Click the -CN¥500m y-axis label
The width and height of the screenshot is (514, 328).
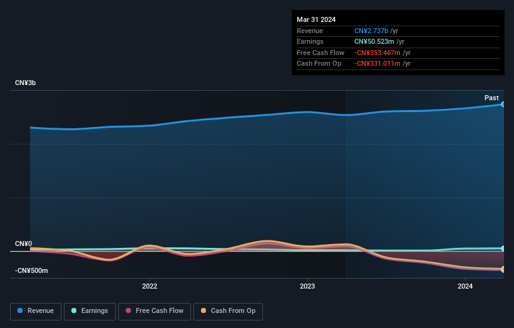(31, 270)
